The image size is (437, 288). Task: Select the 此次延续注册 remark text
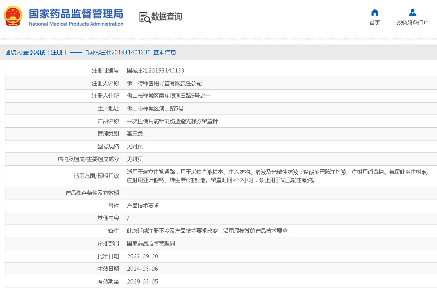click(208, 231)
